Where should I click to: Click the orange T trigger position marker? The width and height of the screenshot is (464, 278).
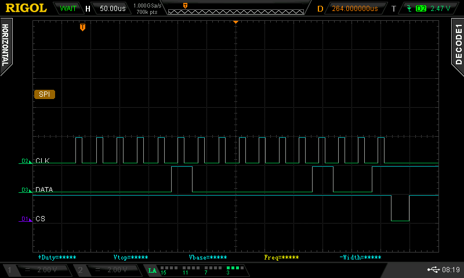(x=82, y=27)
